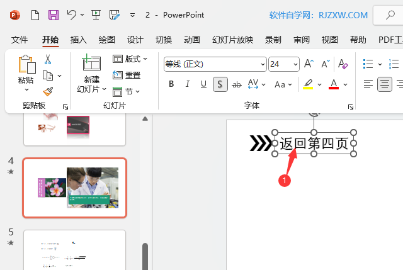
Task: Save the presentation with the floppy icon
Action: 54,15
